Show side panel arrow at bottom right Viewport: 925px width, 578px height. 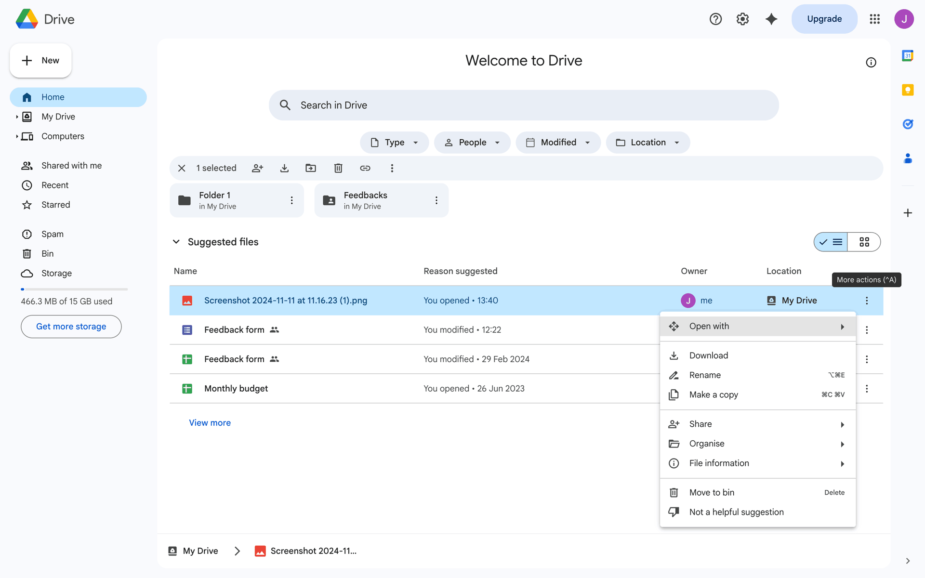tap(908, 561)
